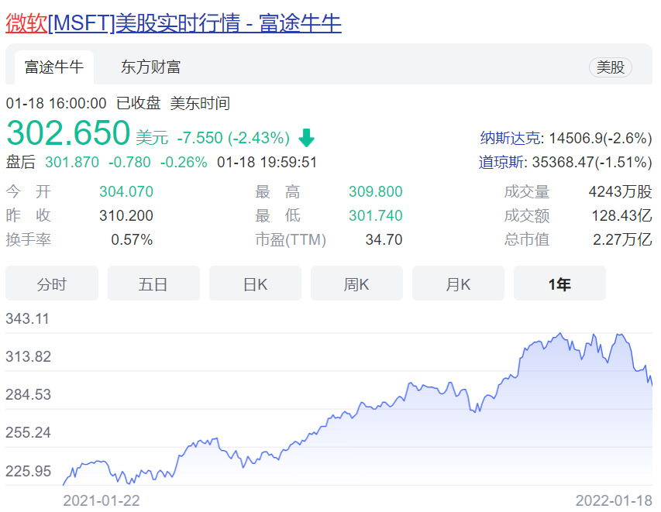Click the 昨收 value 310.200
This screenshot has width=661, height=512.
[126, 216]
